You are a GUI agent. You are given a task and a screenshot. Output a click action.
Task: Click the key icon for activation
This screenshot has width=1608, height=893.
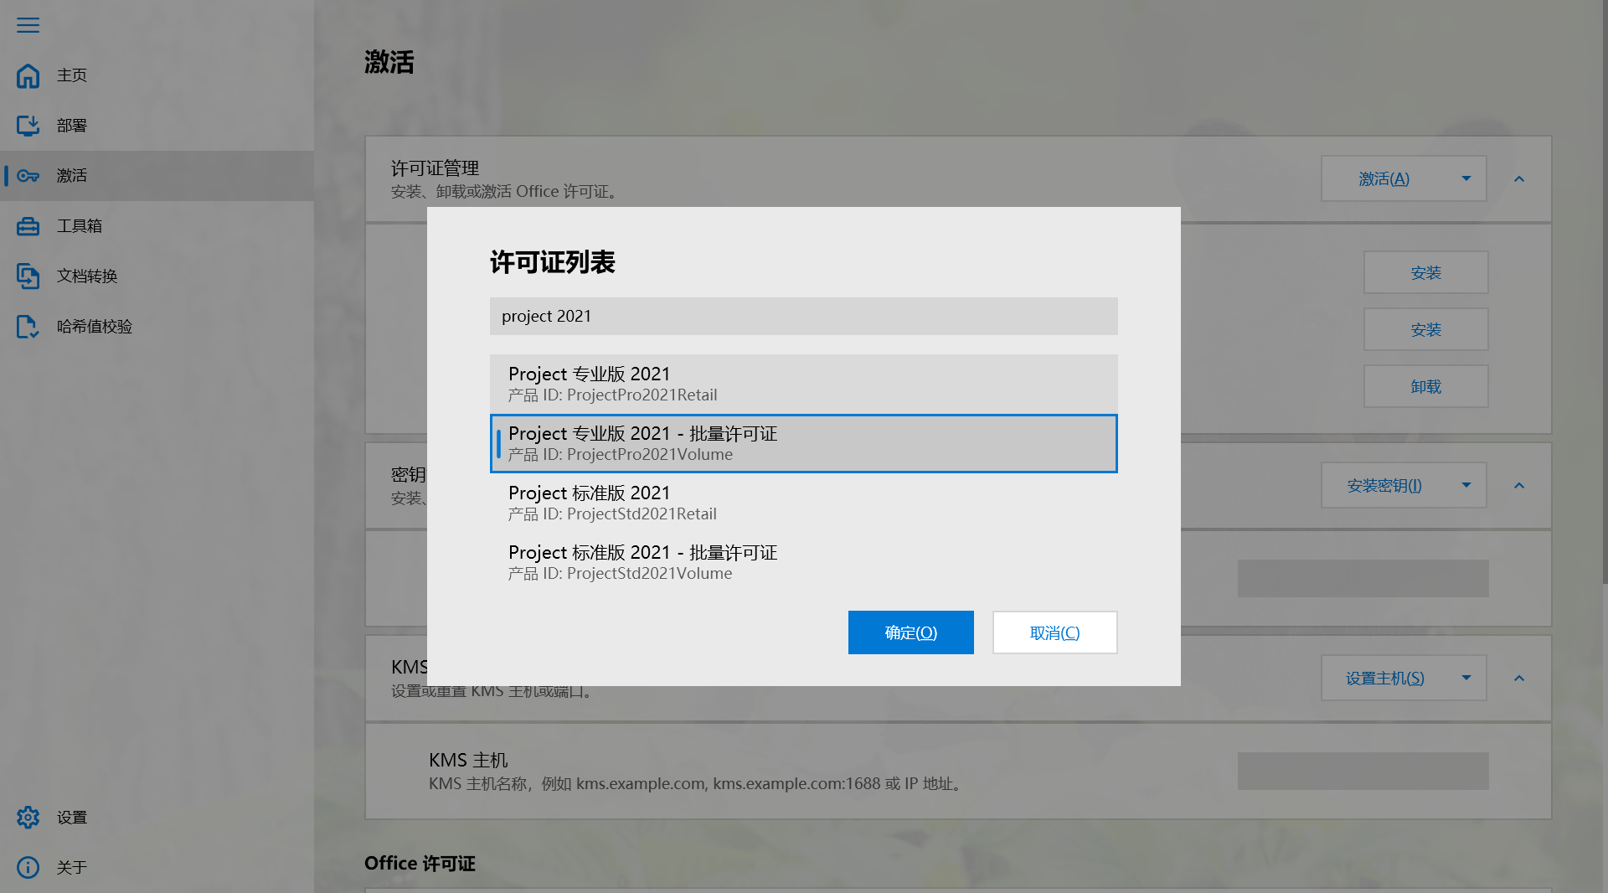point(28,176)
